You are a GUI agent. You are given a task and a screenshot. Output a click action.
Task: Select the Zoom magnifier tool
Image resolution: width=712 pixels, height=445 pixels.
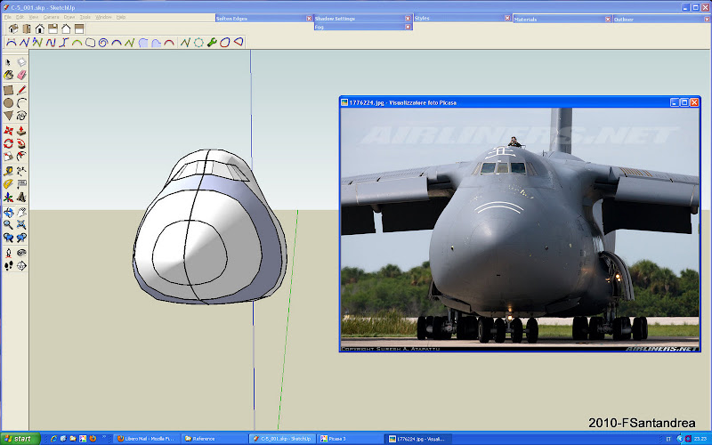pos(8,225)
